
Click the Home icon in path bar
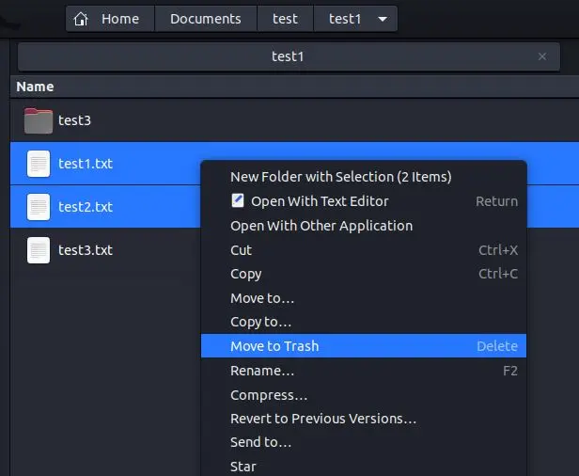(82, 19)
